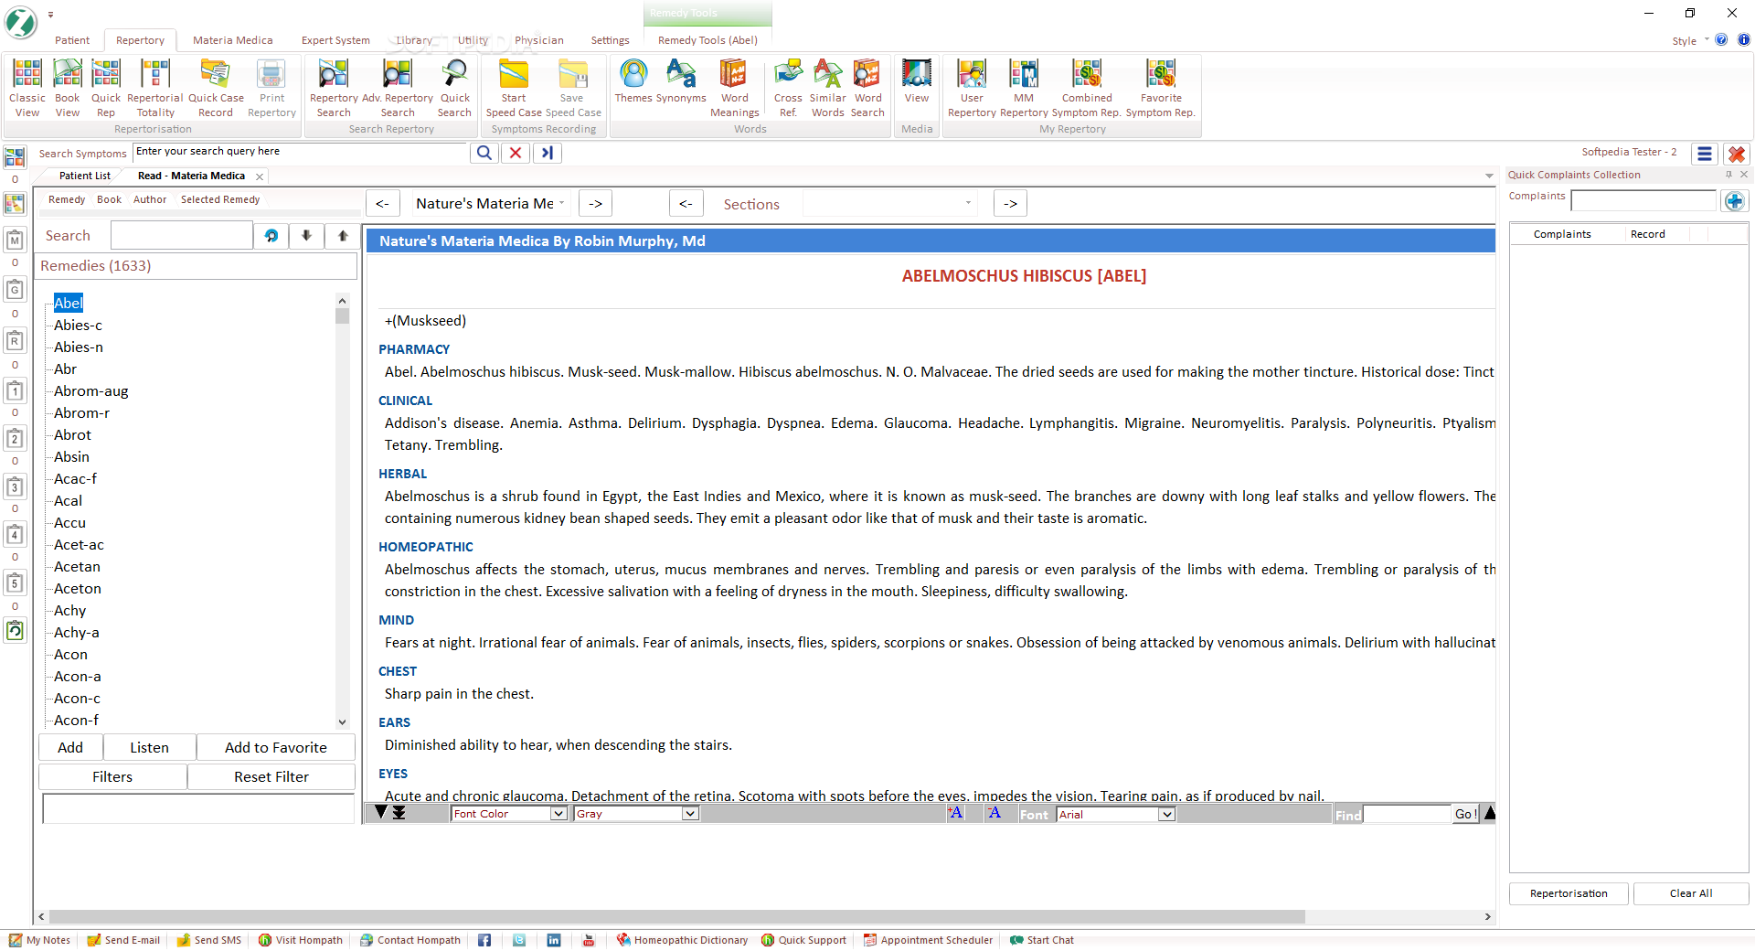1755x951 pixels.
Task: Open Word Meanings dictionary
Action: coord(734,89)
